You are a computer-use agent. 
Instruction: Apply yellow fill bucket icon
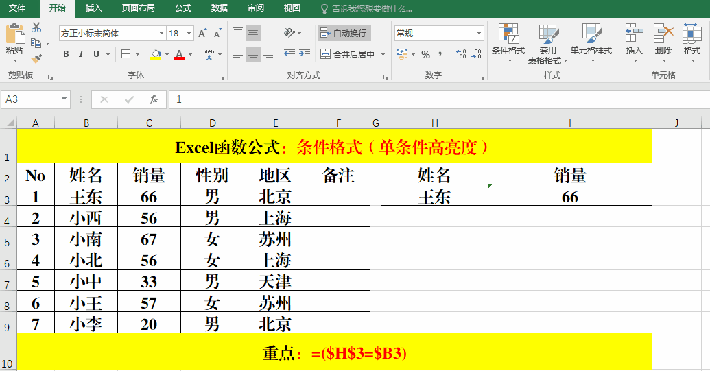[156, 54]
